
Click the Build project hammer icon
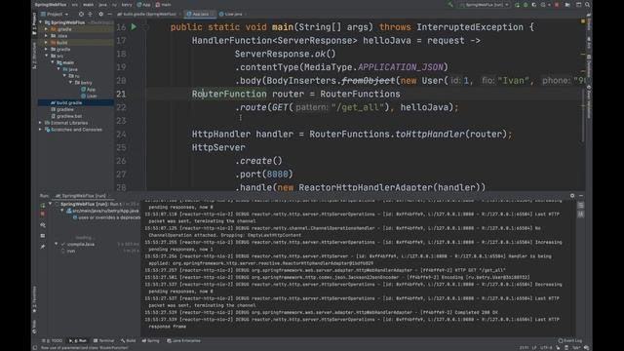(450, 5)
